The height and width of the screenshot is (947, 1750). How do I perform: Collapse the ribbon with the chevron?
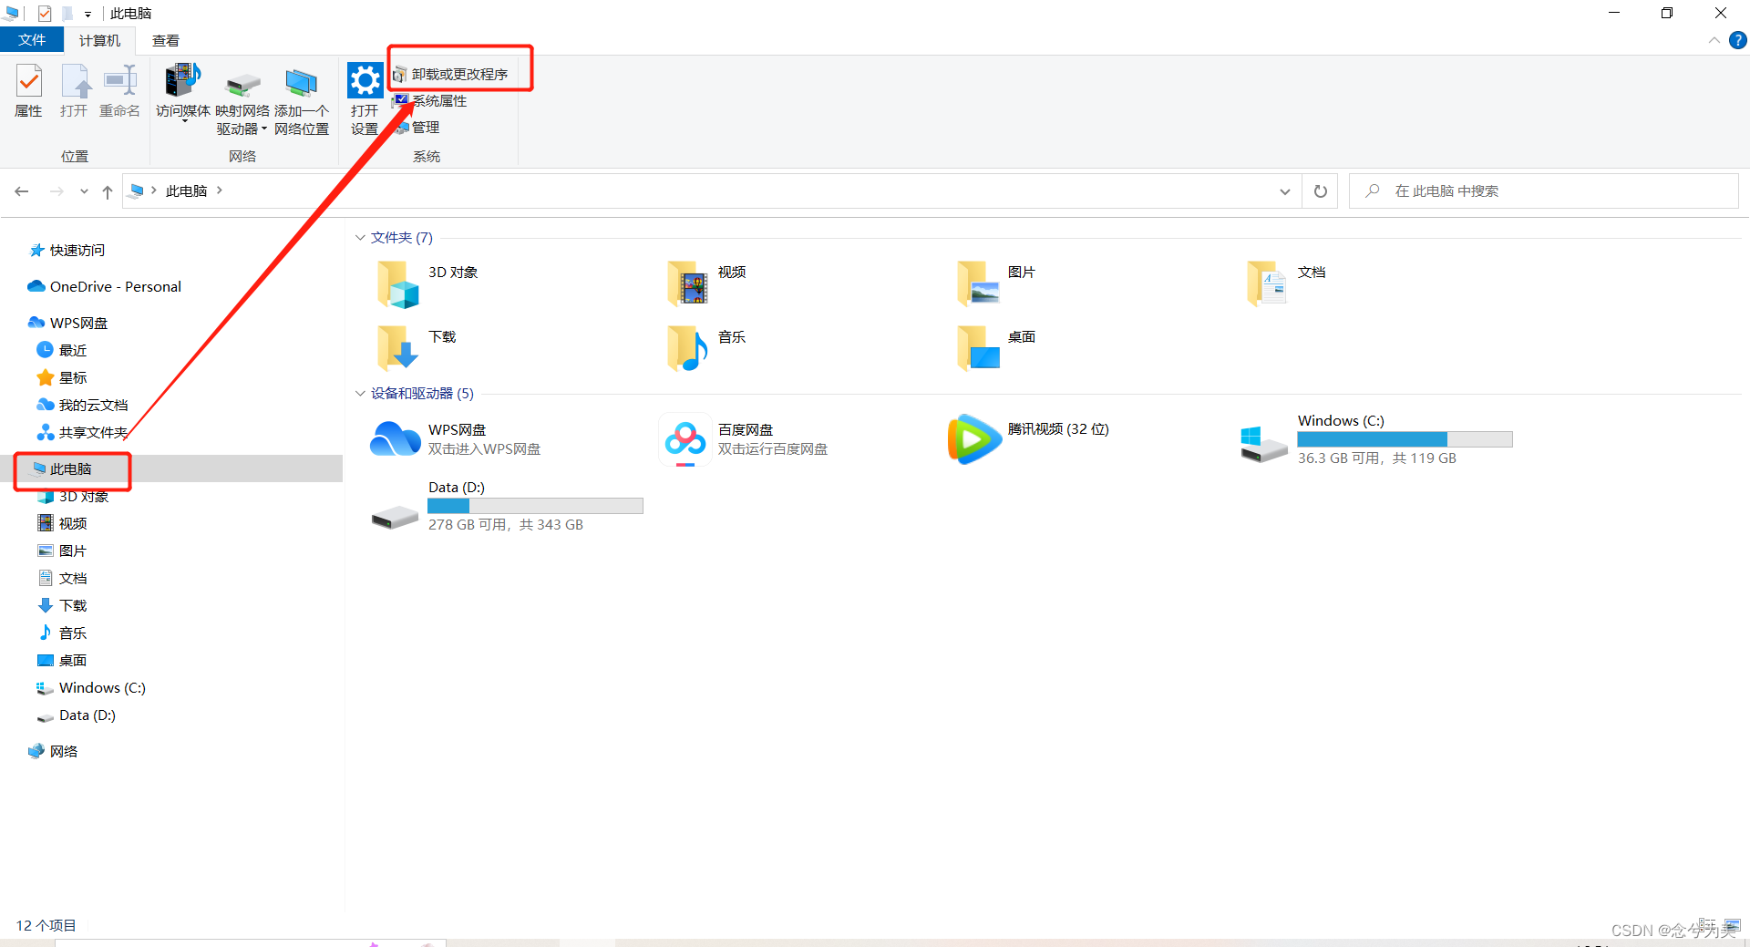tap(1714, 40)
